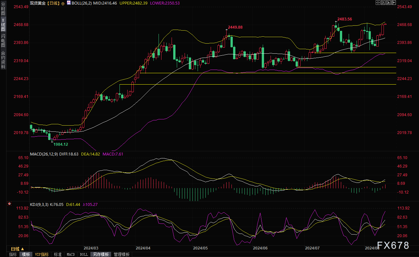This screenshot has height=257, width=419.
Task: Click the KDJ(9,3,3) indicator label
Action: [x=39, y=204]
